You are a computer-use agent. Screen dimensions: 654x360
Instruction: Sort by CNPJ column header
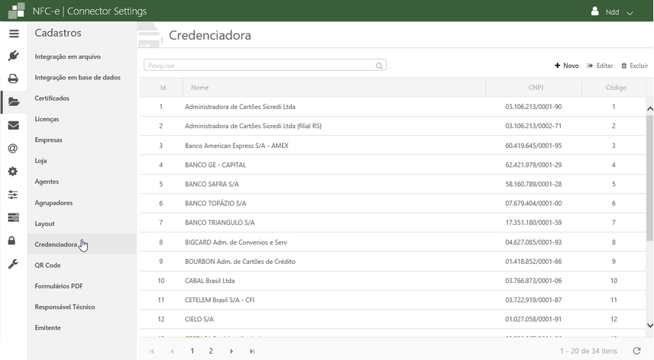click(534, 88)
